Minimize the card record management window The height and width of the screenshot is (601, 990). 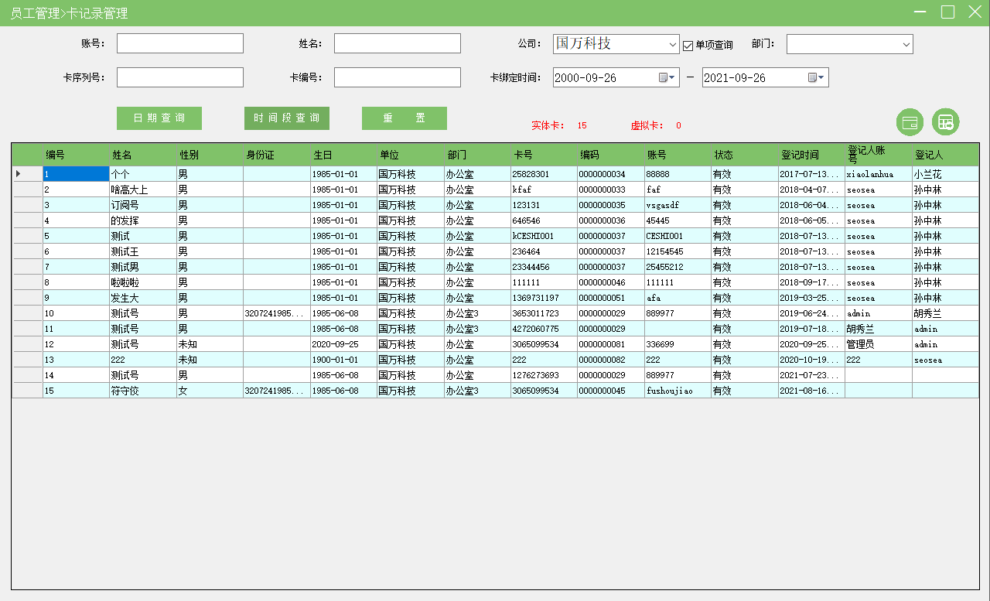(x=920, y=12)
